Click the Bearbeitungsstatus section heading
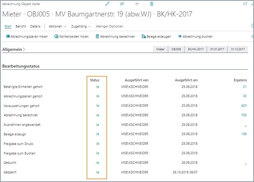 tap(21, 66)
